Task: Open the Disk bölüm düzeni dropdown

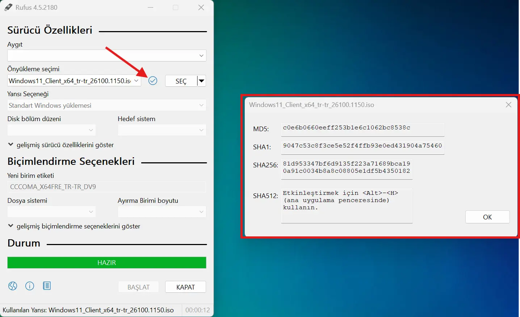Action: point(51,130)
